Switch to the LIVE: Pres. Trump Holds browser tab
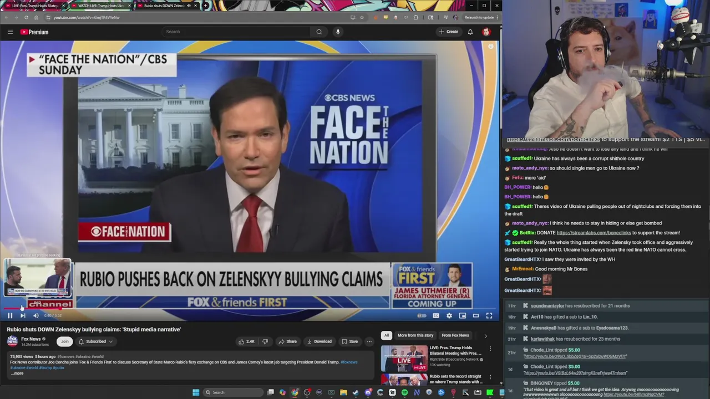Image resolution: width=710 pixels, height=399 pixels. point(34,6)
